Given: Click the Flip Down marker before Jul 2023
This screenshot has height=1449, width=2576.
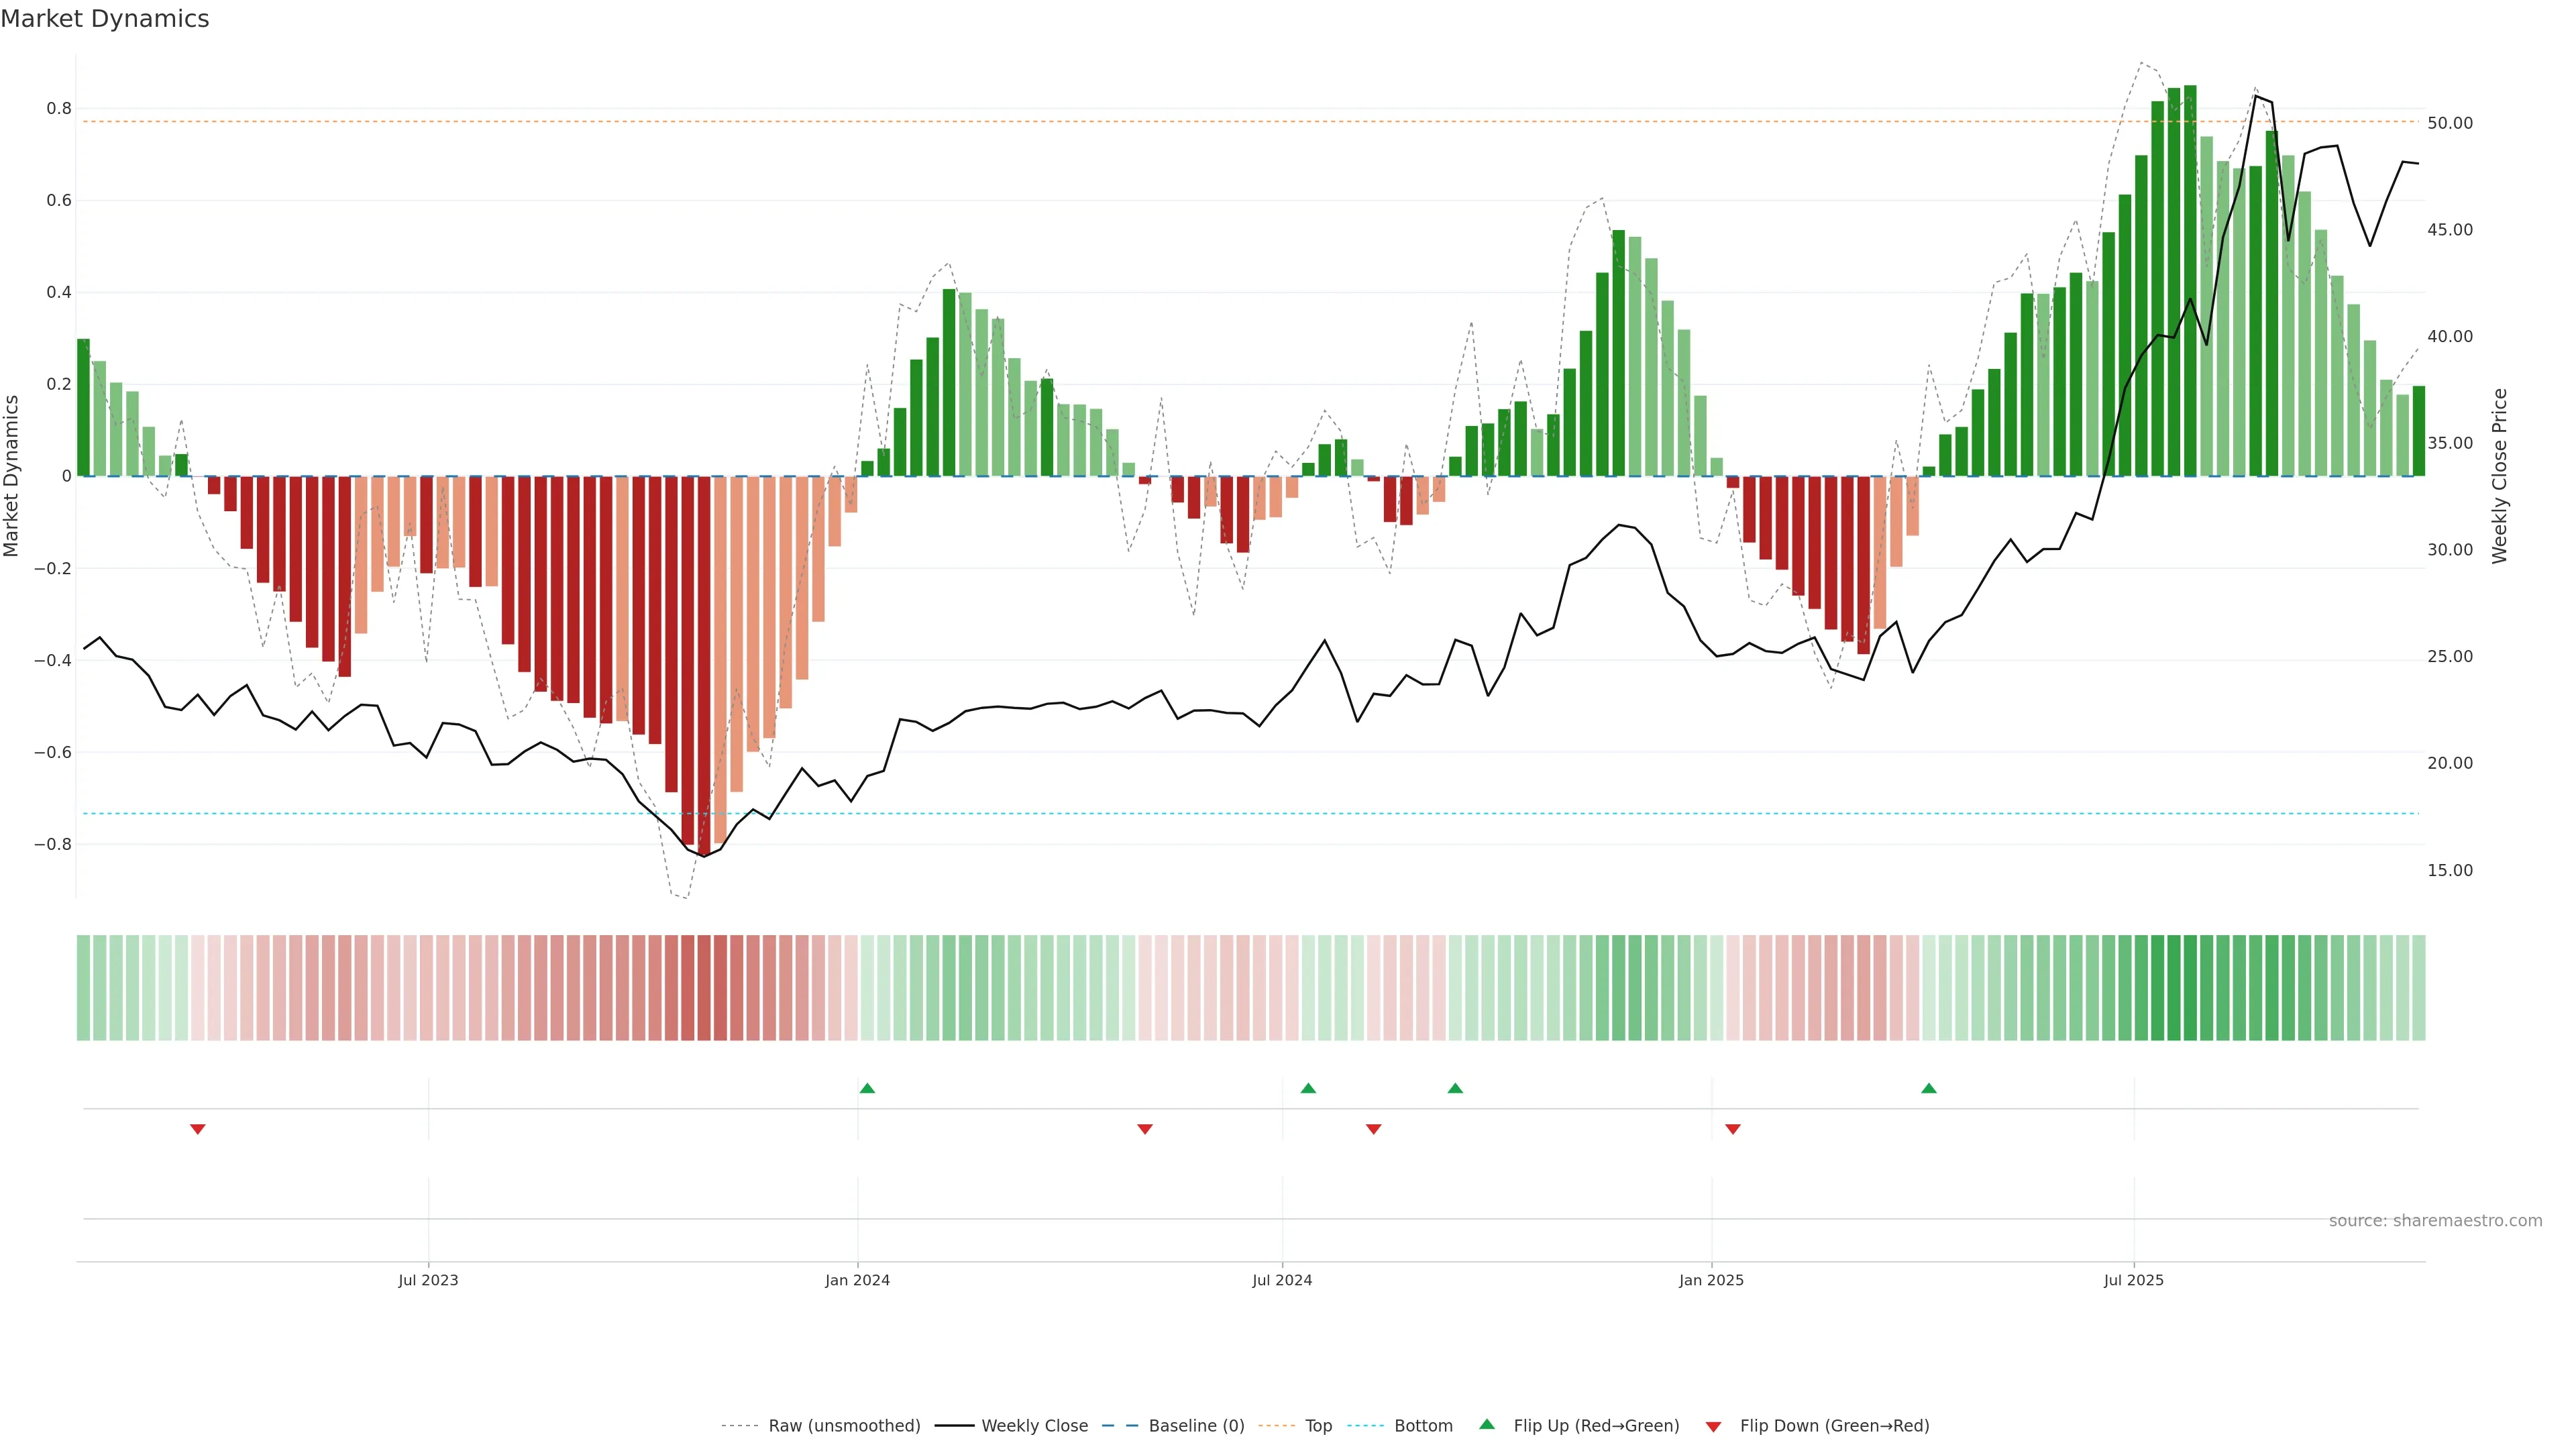Looking at the screenshot, I should 198,1129.
